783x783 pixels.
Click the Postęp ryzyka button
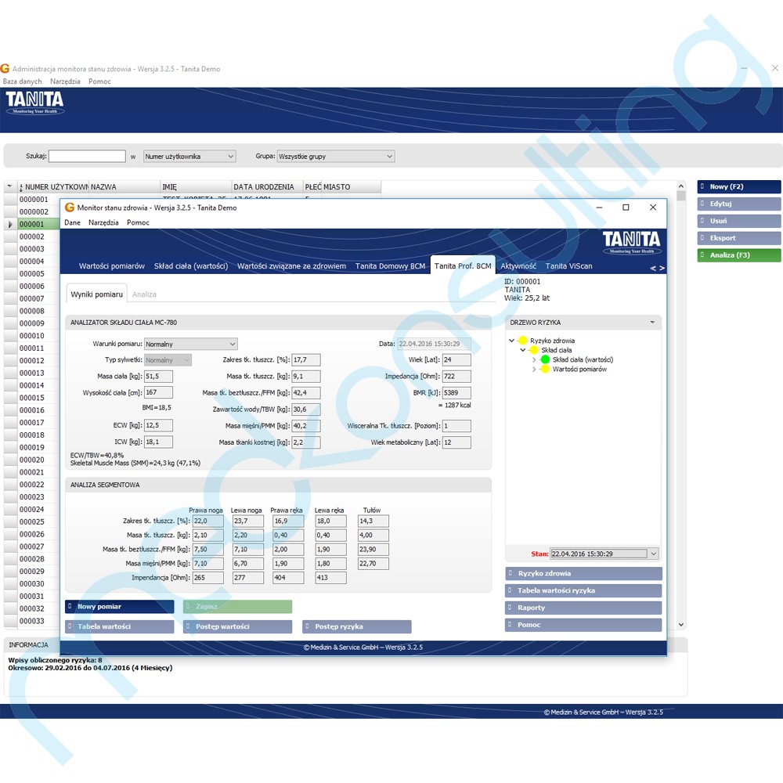click(356, 626)
